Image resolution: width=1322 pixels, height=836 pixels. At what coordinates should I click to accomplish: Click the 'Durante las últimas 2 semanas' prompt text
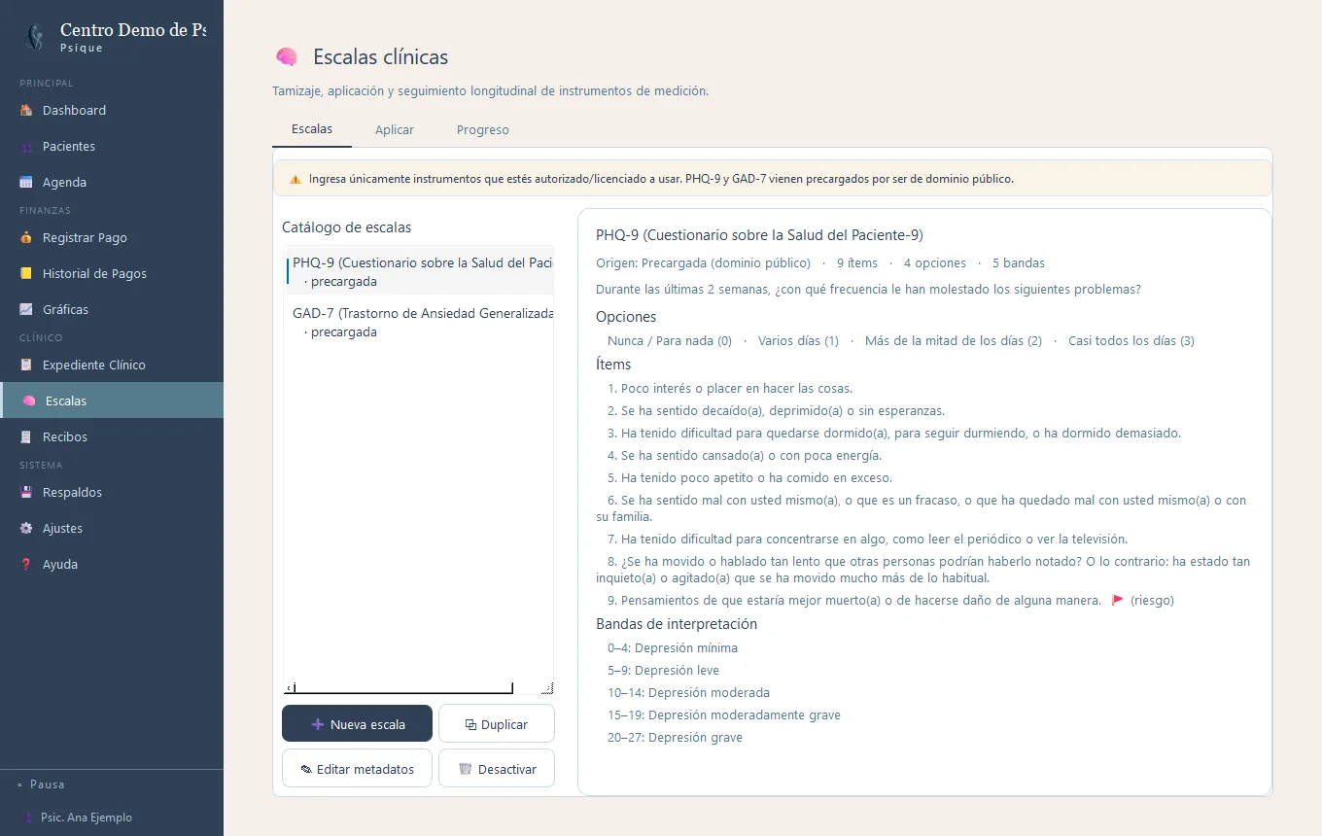(x=868, y=290)
